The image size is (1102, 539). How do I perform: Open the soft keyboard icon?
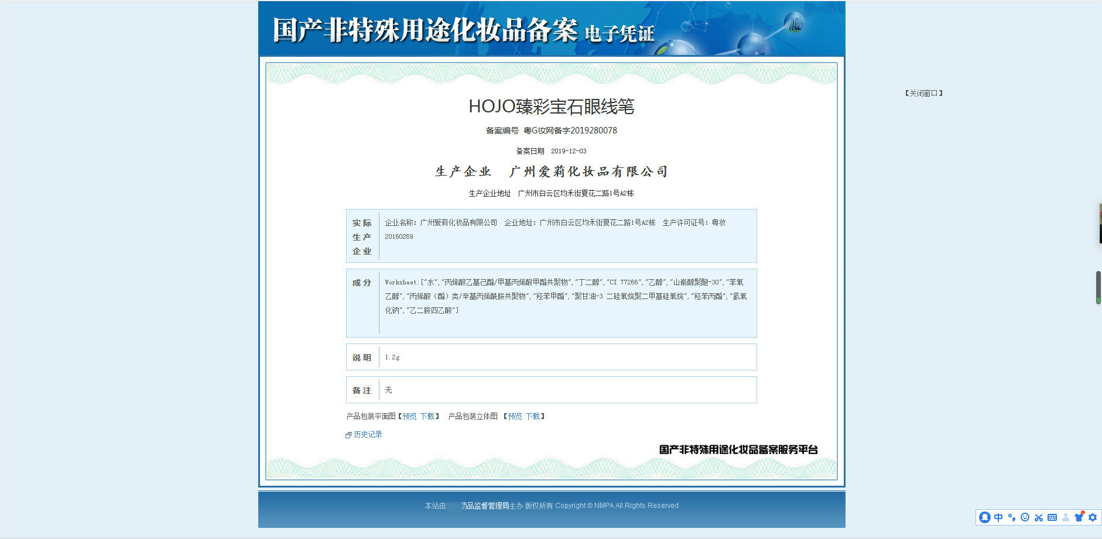tap(1052, 517)
